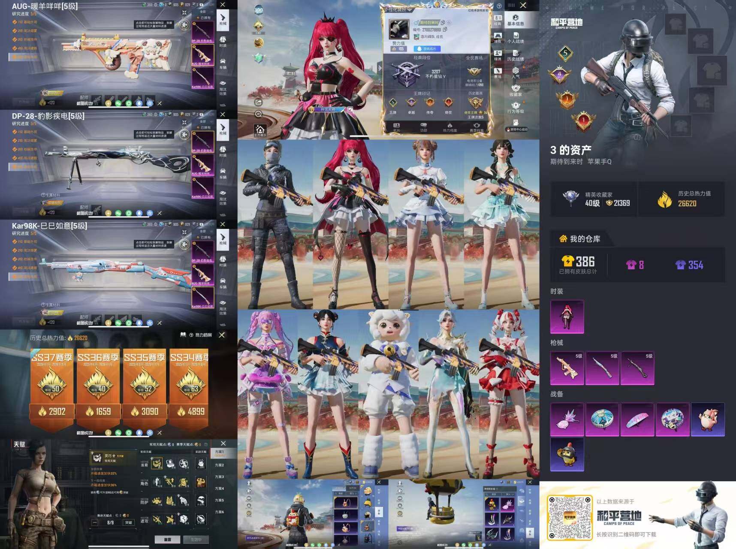Select the 经典 mode icon in the profile

[x=498, y=21]
